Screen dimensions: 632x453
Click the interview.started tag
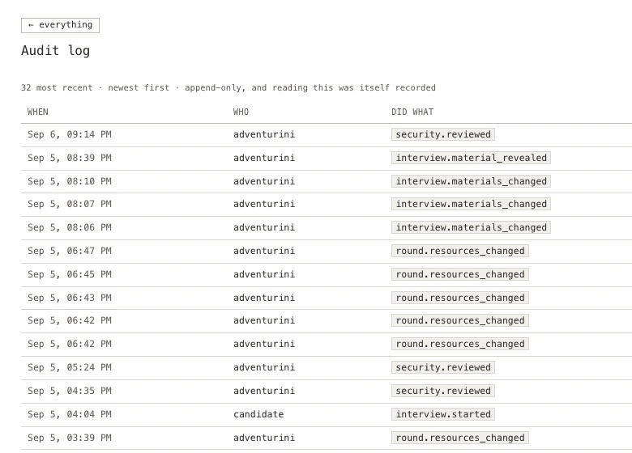(443, 414)
